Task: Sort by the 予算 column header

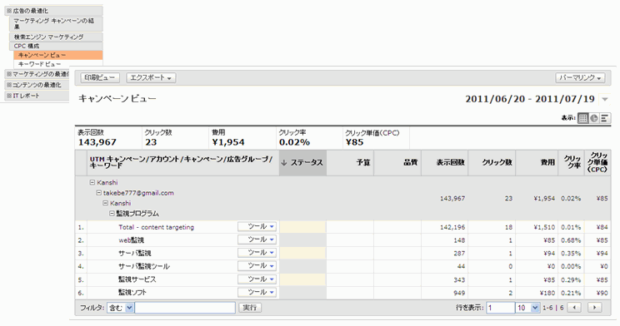Action: coord(350,163)
